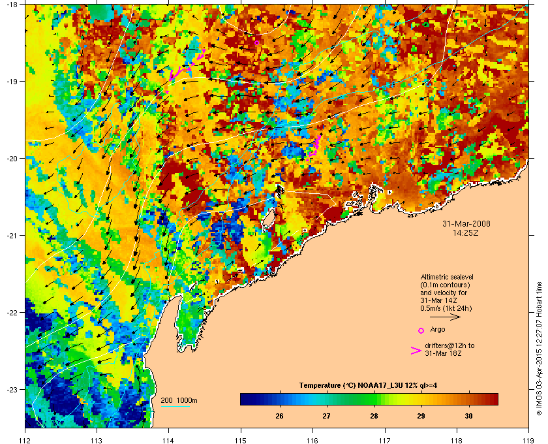
Task: Click the latitude axis label '-18'
Action: coord(12,4)
